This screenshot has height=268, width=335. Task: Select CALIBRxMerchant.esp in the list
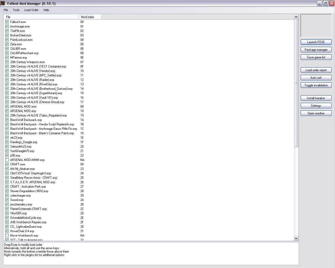coord(24,53)
